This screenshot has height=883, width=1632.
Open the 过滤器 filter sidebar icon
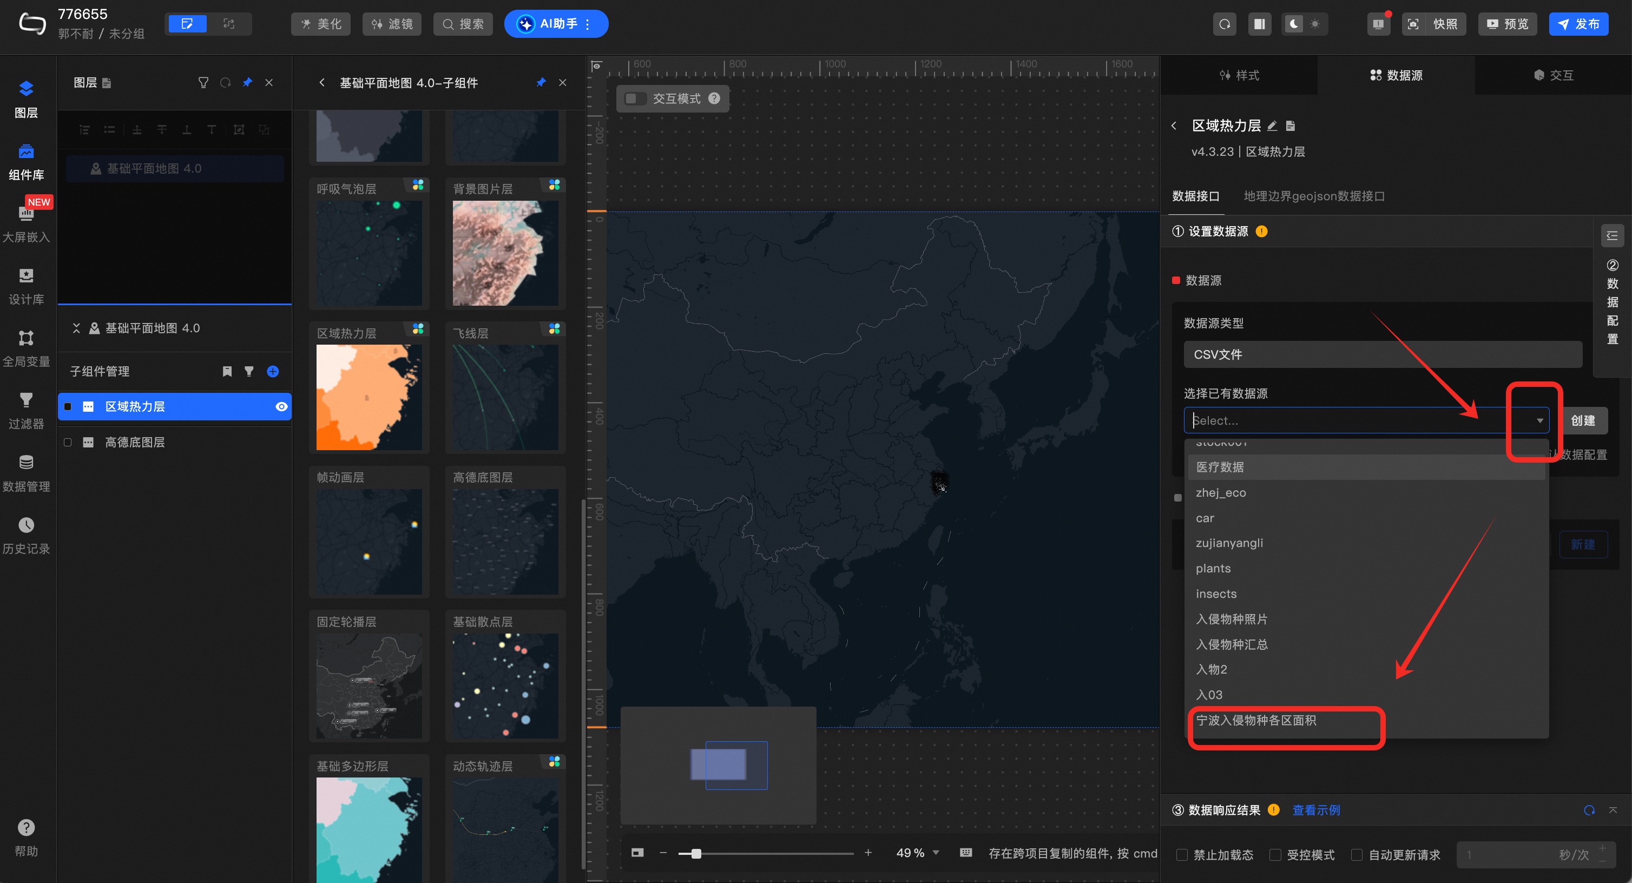pyautogui.click(x=26, y=410)
